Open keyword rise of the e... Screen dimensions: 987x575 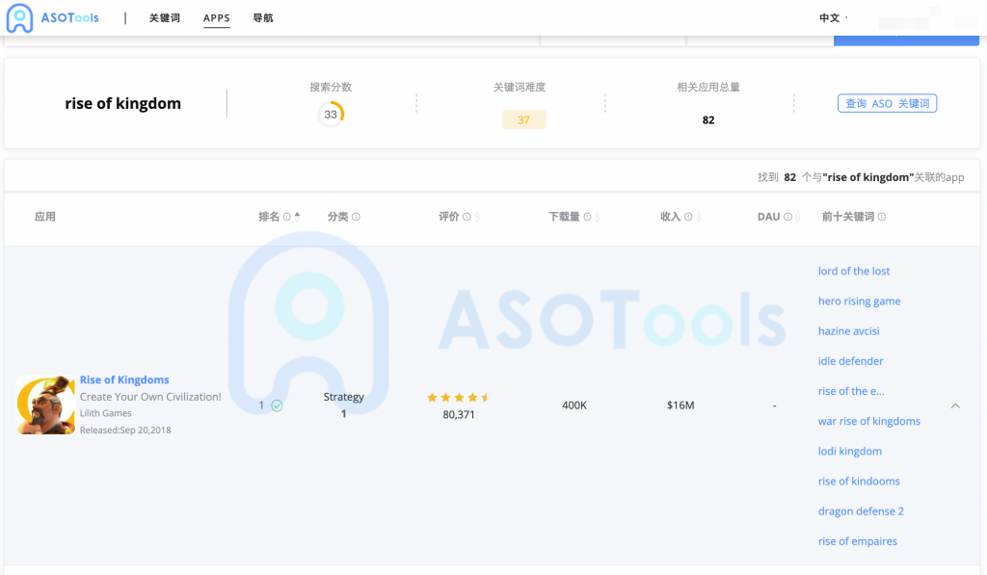pyautogui.click(x=851, y=391)
